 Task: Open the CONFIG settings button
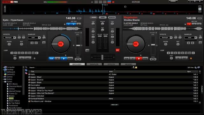click(x=173, y=1)
